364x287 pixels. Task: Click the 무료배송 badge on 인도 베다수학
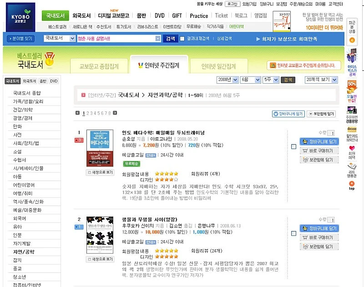click(131, 164)
